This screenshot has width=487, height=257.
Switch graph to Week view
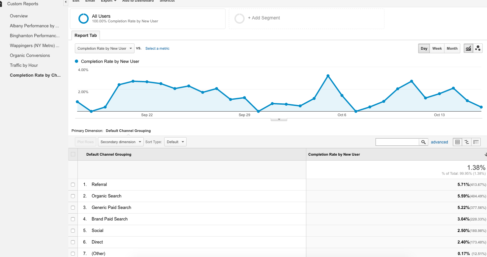[437, 48]
